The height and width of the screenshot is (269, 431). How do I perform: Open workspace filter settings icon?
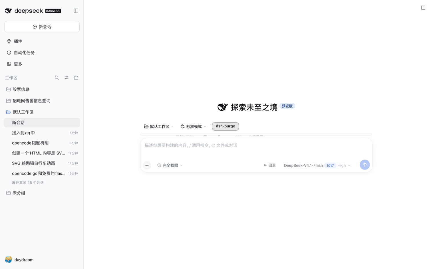67,78
